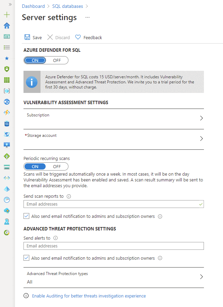Open the ellipsis menu beside Server settings
The width and height of the screenshot is (223, 307).
tap(87, 17)
